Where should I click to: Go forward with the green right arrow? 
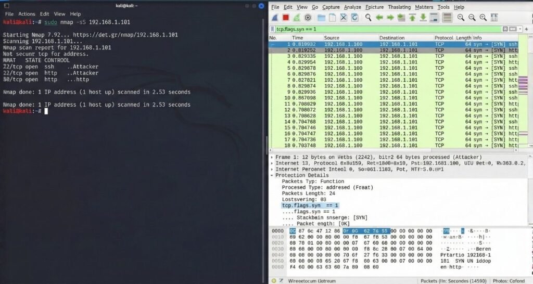click(390, 18)
